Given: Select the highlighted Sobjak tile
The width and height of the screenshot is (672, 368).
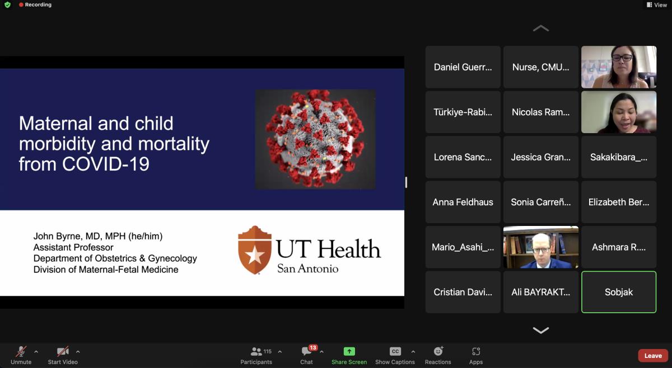Looking at the screenshot, I should pos(619,292).
